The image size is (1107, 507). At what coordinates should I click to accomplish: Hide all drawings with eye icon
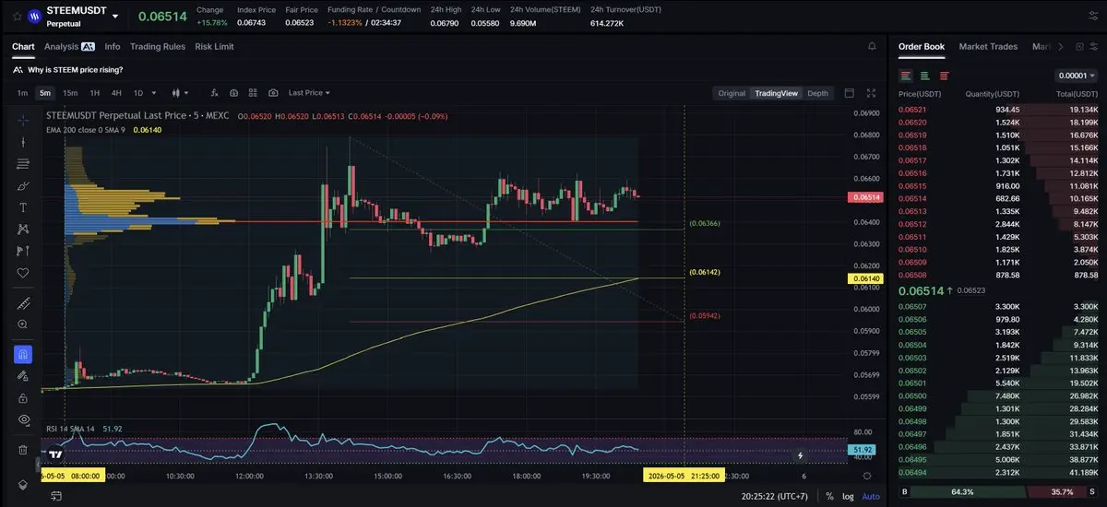coord(23,419)
